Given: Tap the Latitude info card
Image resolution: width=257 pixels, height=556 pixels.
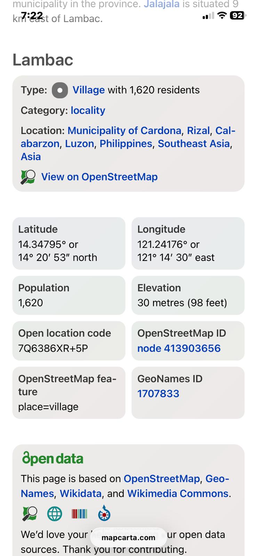Looking at the screenshot, I should pyautogui.click(x=69, y=243).
